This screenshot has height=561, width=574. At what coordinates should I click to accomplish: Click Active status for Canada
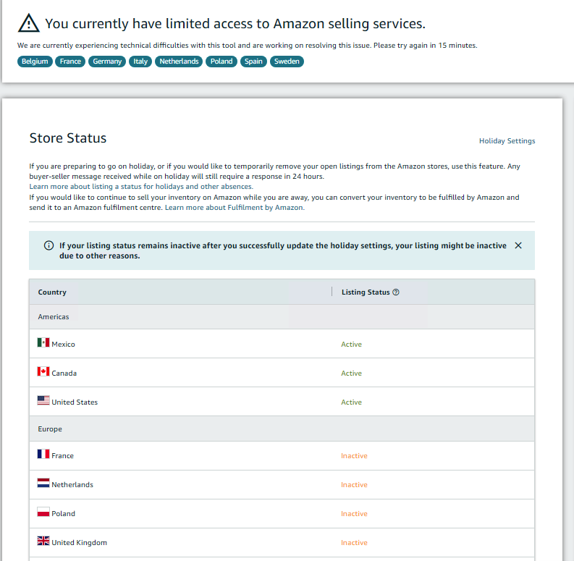point(352,373)
